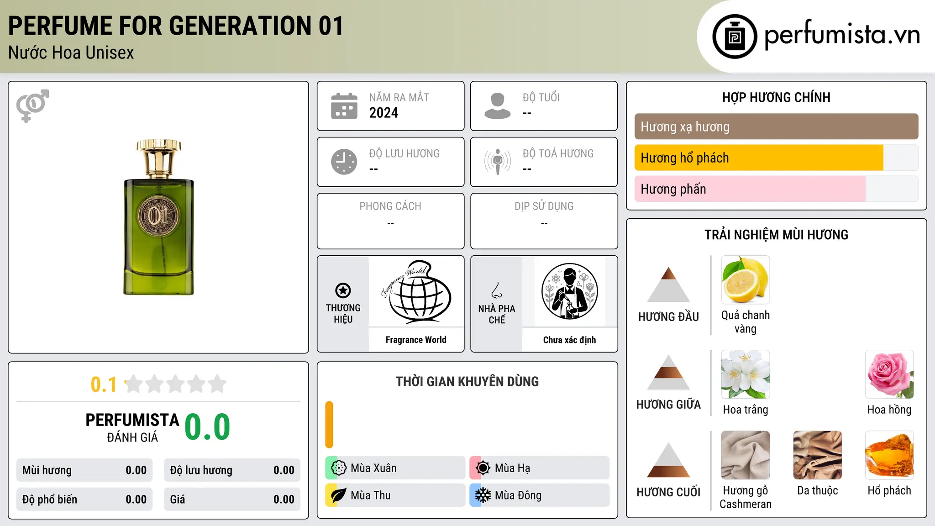Click the perfumer illustration above Chưa xác định
935x526 pixels.
click(569, 291)
